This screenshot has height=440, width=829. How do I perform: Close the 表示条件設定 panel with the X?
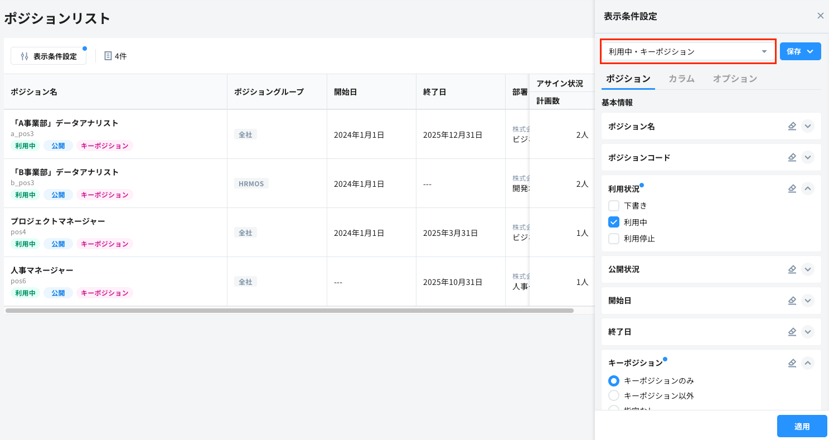pyautogui.click(x=820, y=15)
